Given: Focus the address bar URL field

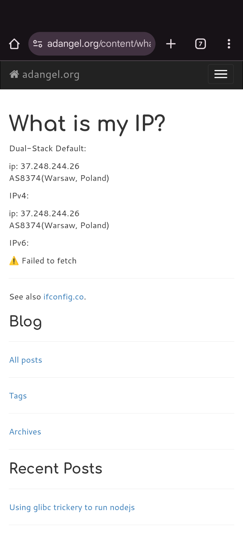Looking at the screenshot, I should [99, 44].
